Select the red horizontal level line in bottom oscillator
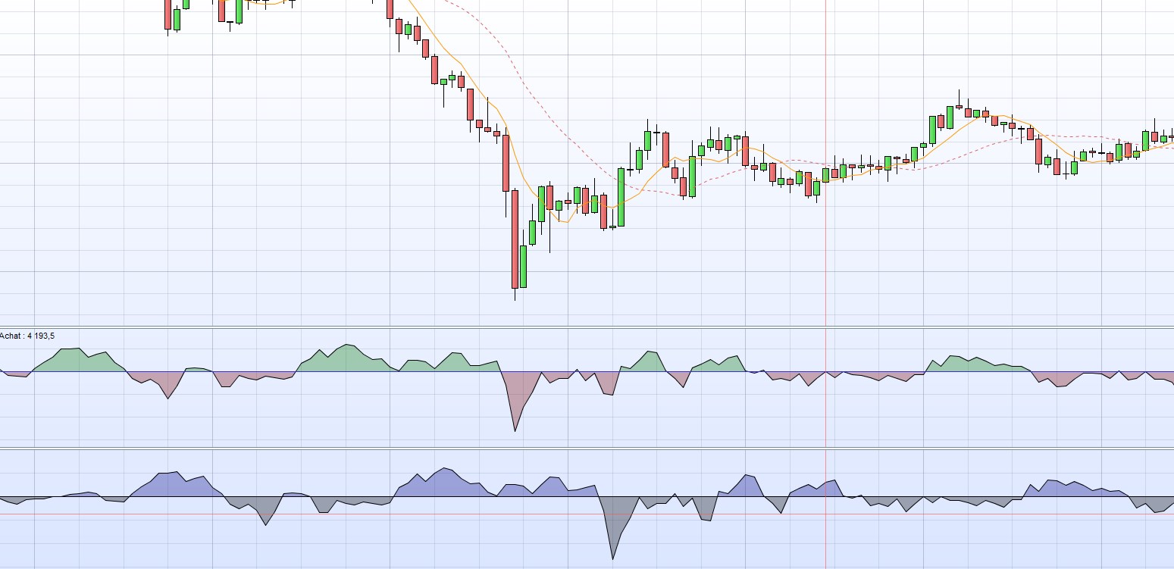1174x569 pixels. click(x=587, y=514)
